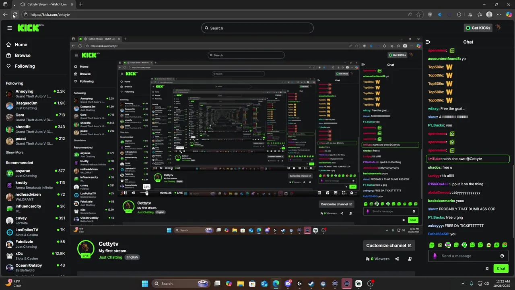
Task: Toggle fullscreen on the video player
Action: 344,193
